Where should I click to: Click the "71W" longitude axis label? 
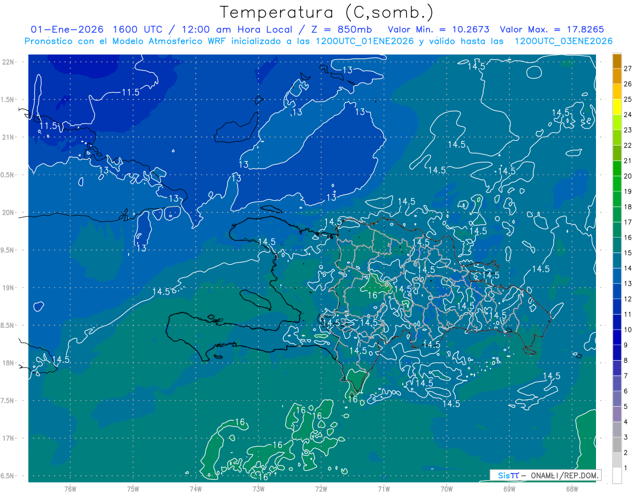point(384,489)
